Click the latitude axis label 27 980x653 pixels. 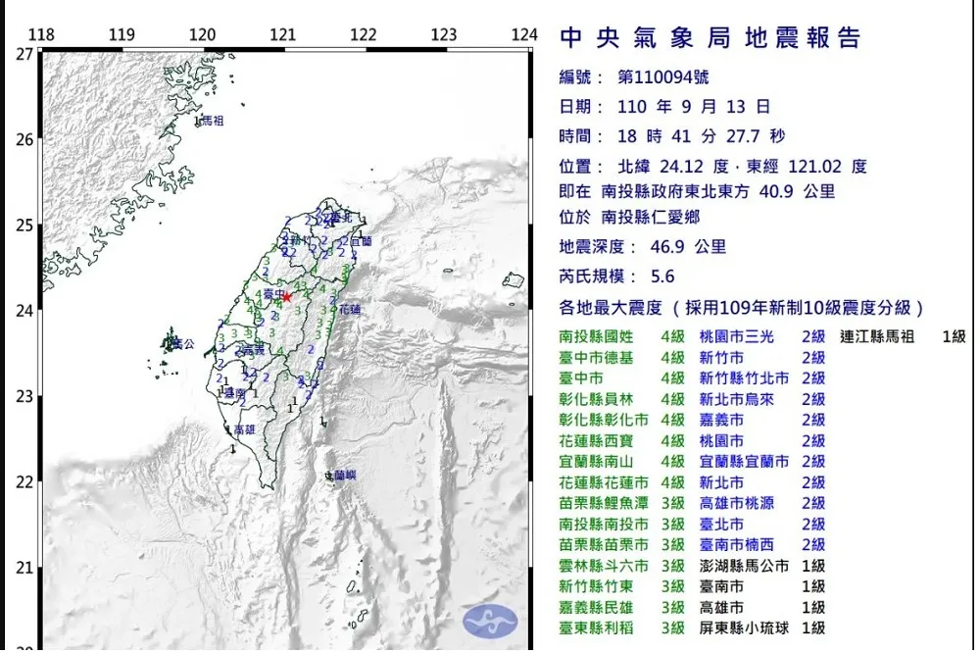24,55
